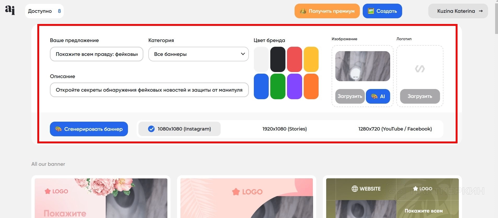The height and width of the screenshot is (218, 498).
Task: Click the chevron arrow of the Категория dropdown
Action: tap(243, 54)
